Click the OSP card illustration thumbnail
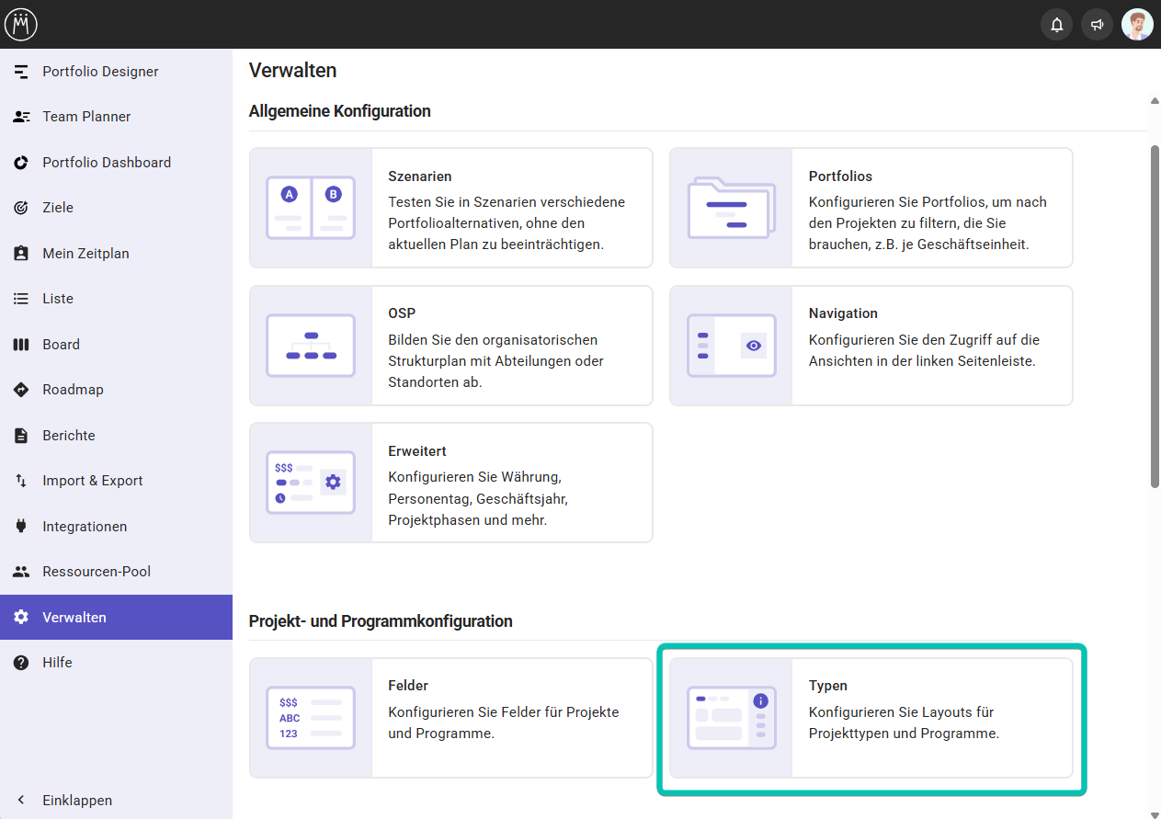The image size is (1161, 819). (311, 346)
